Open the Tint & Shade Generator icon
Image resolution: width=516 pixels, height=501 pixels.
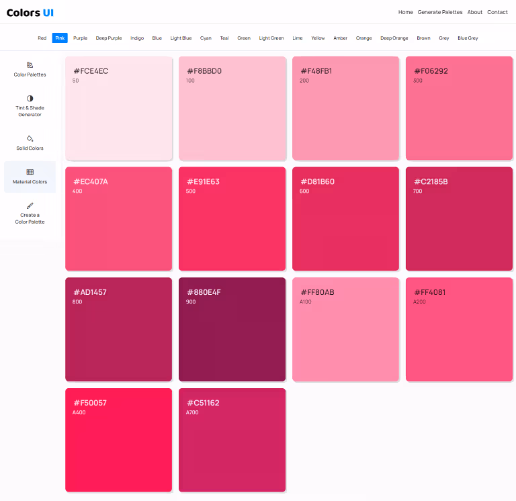(x=30, y=98)
